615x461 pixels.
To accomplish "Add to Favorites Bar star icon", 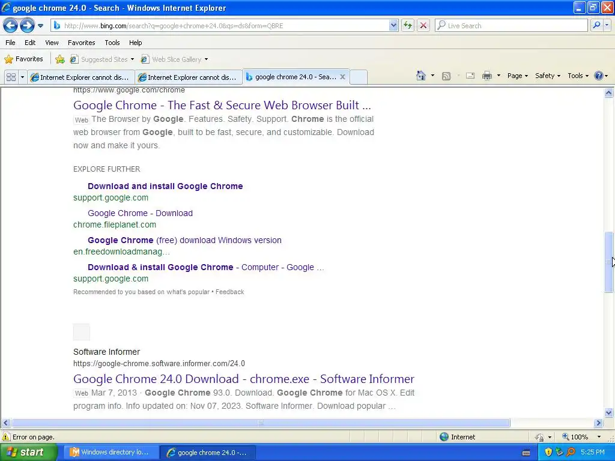I will coord(60,59).
